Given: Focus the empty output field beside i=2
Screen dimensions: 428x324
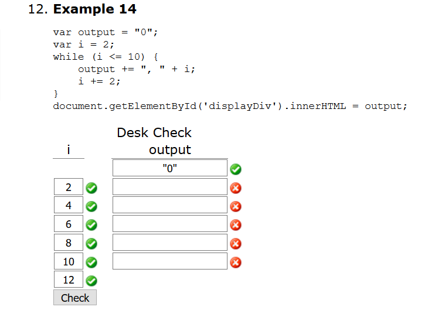Looking at the screenshot, I should [x=170, y=187].
